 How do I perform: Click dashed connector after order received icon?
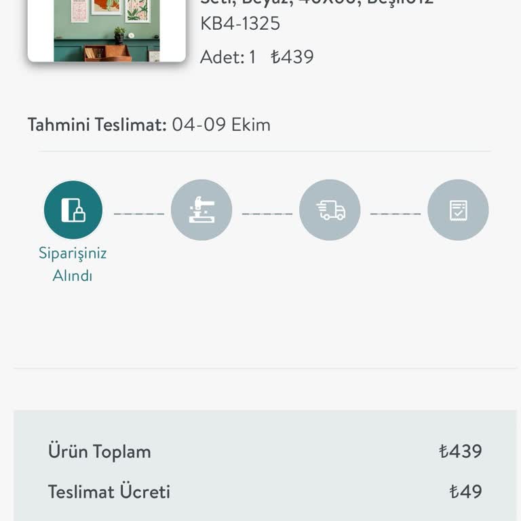138,214
